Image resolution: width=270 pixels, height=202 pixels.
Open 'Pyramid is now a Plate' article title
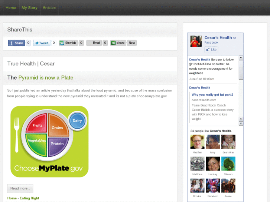coord(46,78)
